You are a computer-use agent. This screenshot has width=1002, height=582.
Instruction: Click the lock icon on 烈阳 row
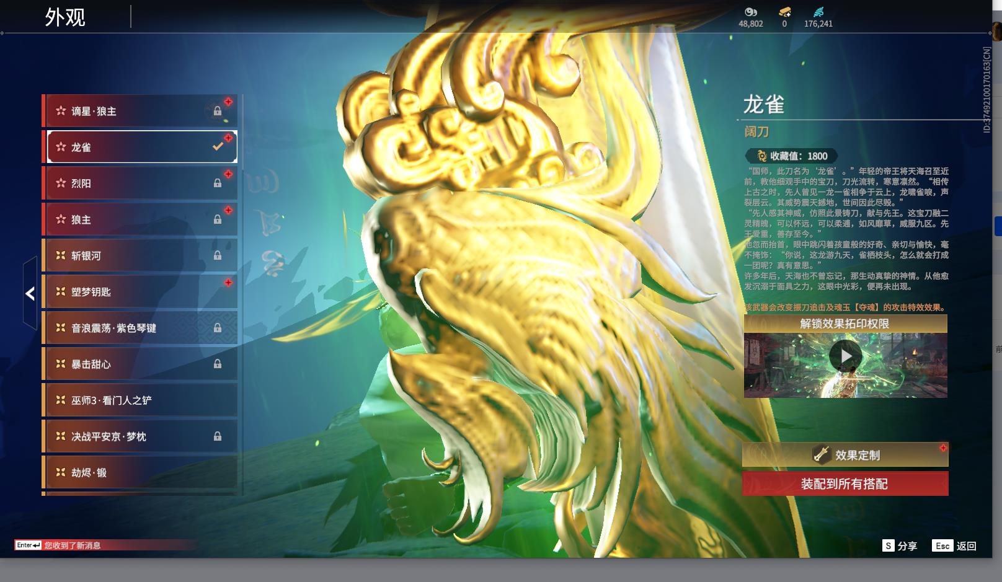point(218,183)
